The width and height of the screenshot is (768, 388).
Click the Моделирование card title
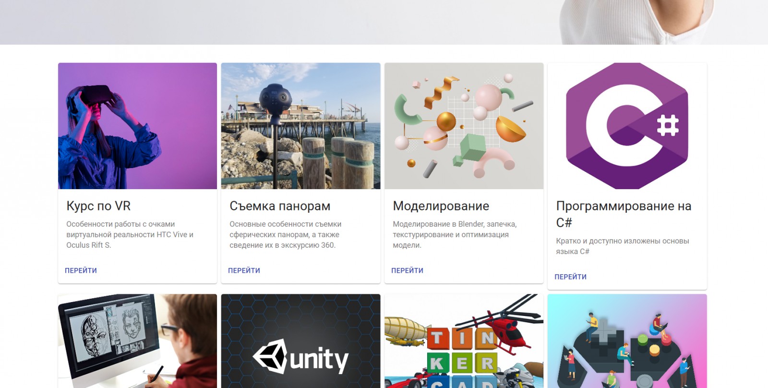tap(441, 206)
